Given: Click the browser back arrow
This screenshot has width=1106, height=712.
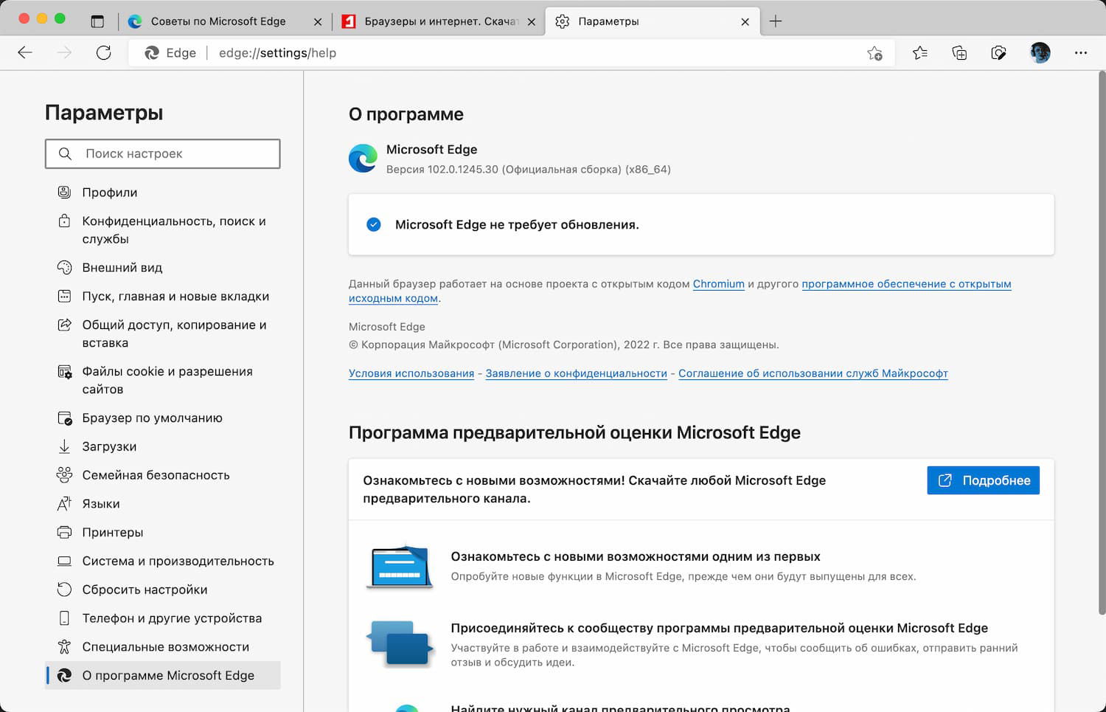Looking at the screenshot, I should 25,52.
